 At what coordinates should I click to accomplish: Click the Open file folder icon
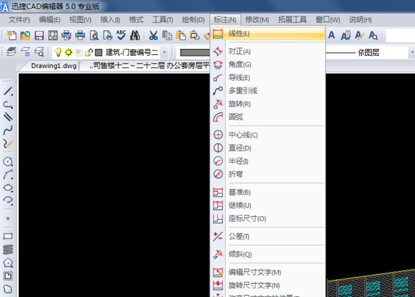pos(25,35)
